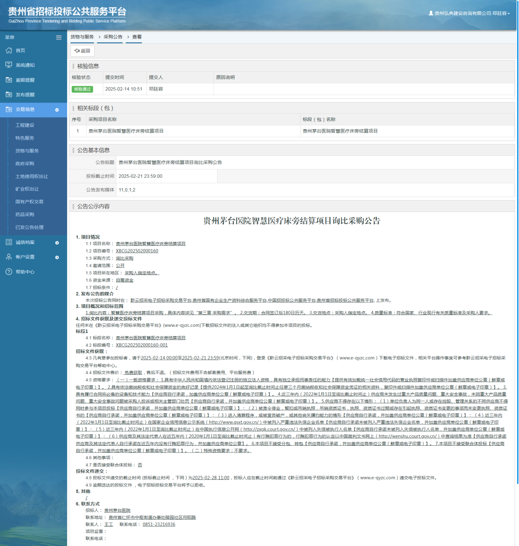Expand the 诚信档案 submenu arrow
Image resolution: width=519 pixels, height=546 pixels.
tap(57, 243)
